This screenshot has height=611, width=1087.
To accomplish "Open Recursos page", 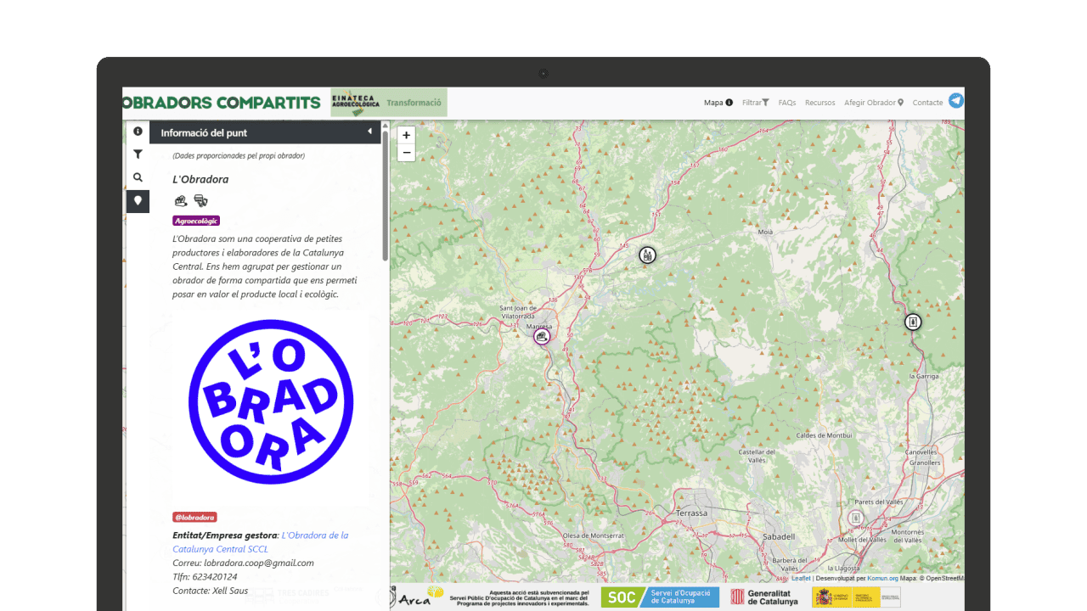I will point(820,103).
